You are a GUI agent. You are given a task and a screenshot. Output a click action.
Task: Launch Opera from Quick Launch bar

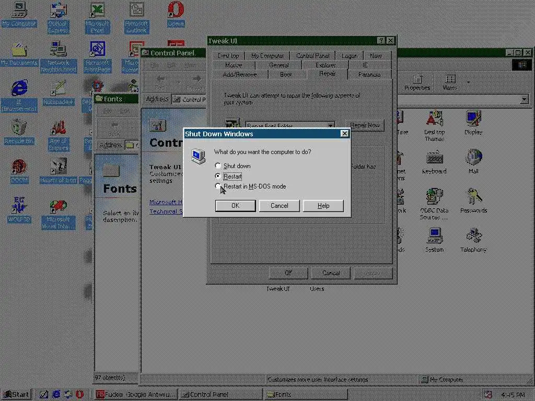click(79, 395)
